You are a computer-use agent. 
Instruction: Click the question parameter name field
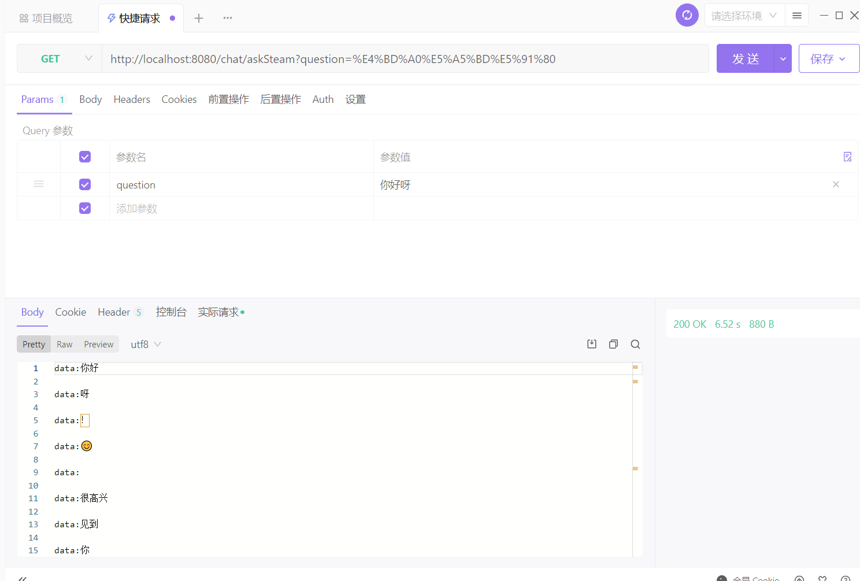click(242, 184)
